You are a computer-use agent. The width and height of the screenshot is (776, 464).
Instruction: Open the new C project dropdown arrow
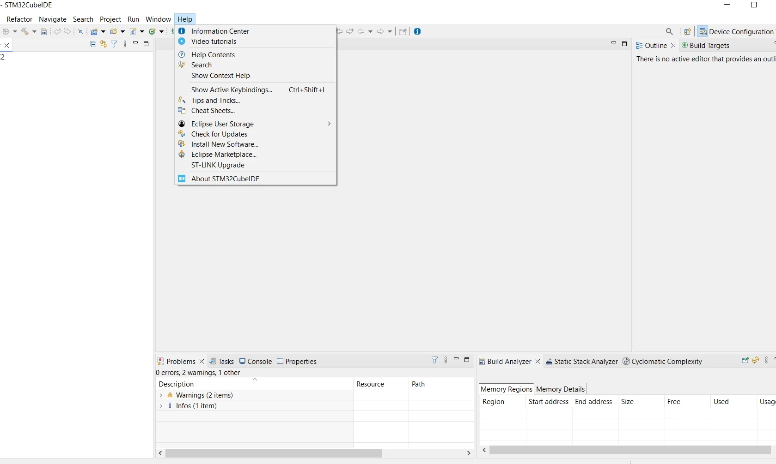tap(103, 32)
